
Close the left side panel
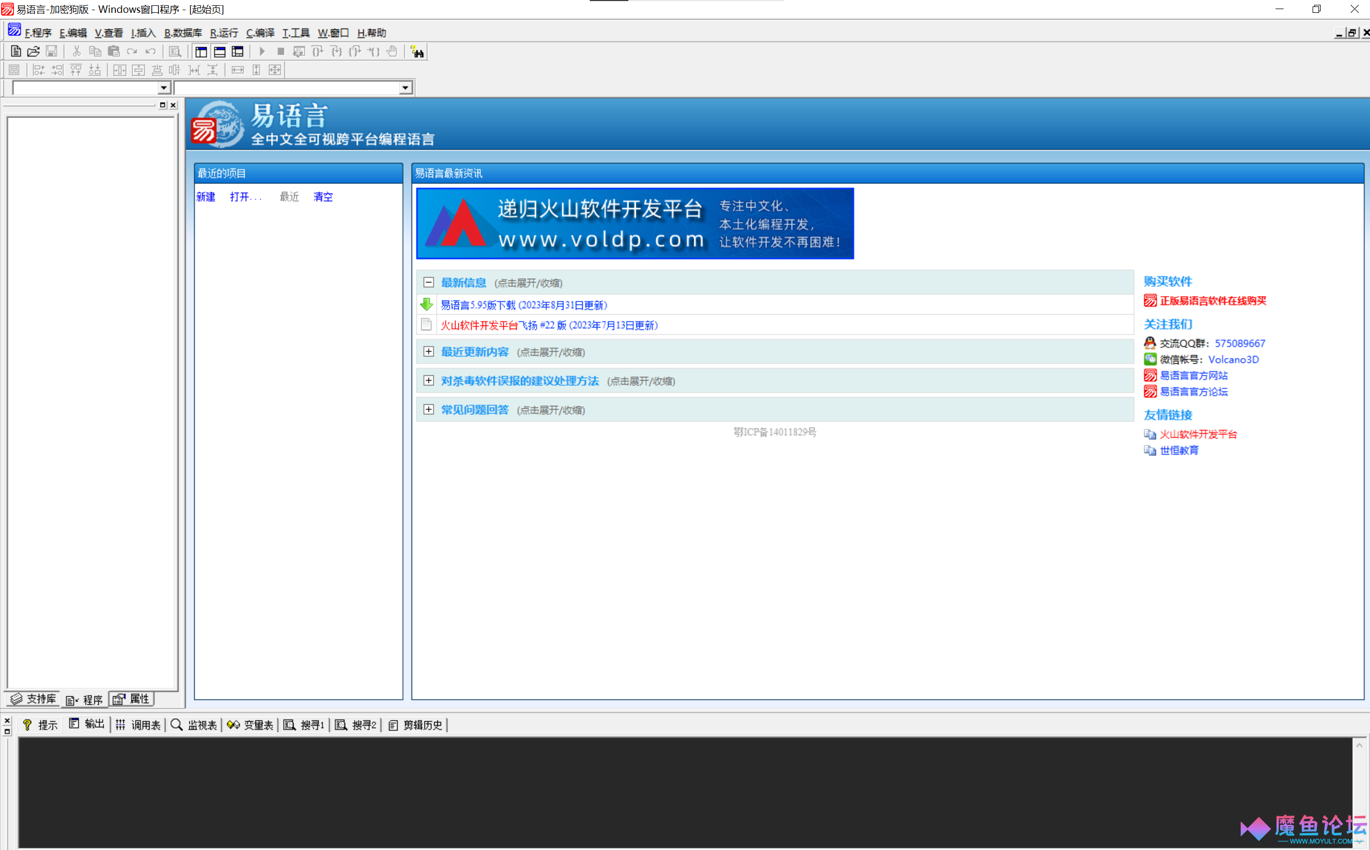(173, 105)
